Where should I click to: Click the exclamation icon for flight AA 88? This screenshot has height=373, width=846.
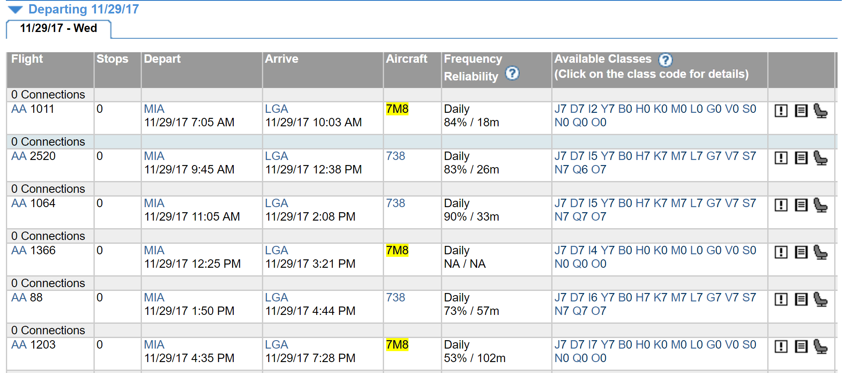coord(781,299)
